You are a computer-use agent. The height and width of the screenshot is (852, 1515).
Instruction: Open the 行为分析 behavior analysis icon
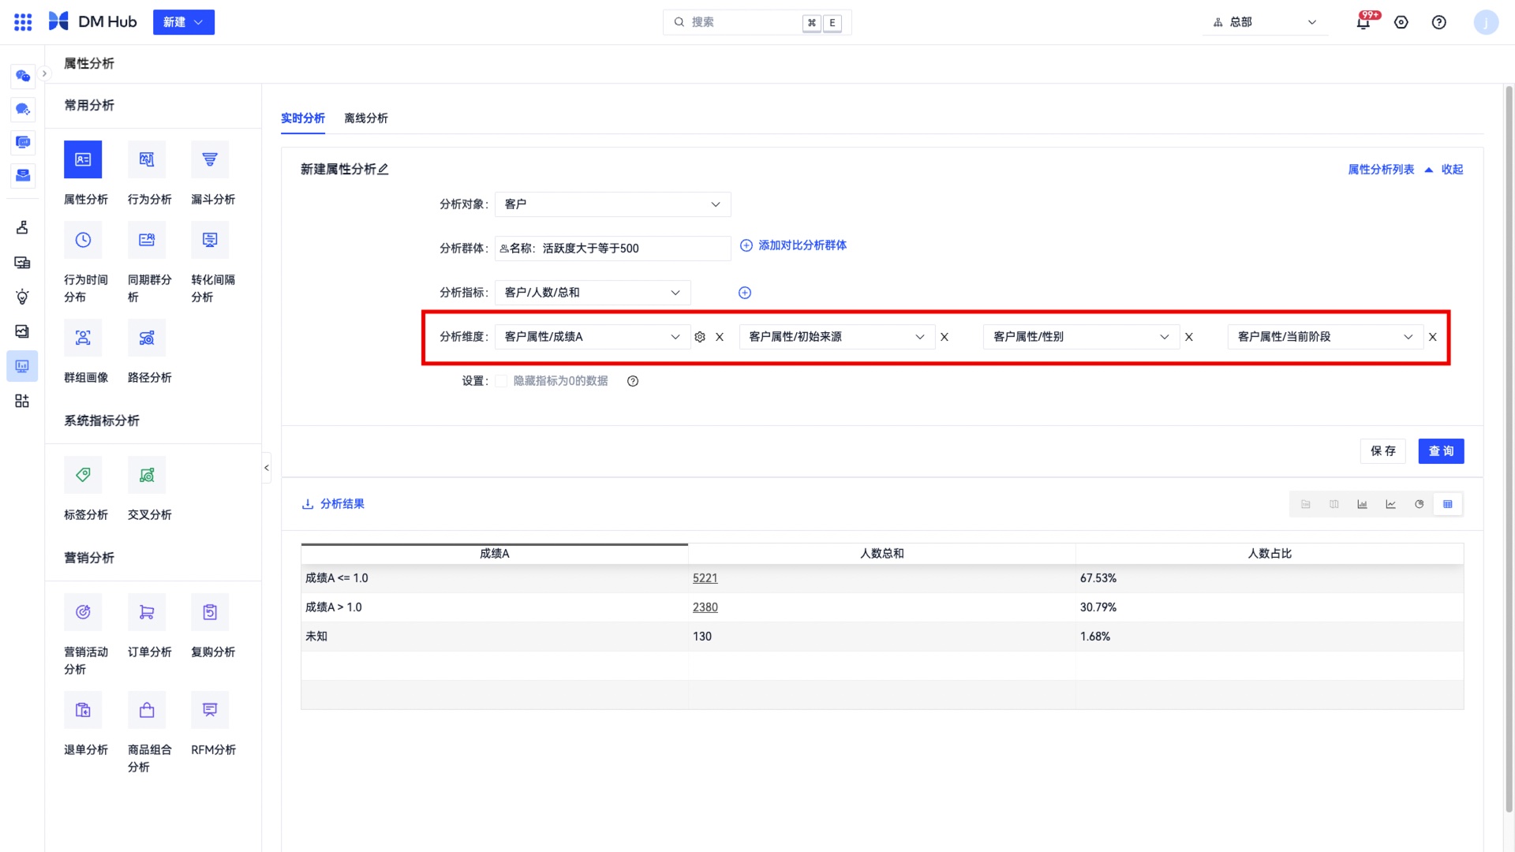click(x=147, y=159)
